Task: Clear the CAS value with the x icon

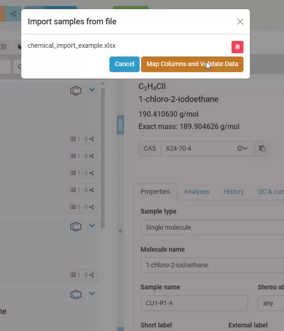Action: pyautogui.click(x=240, y=148)
